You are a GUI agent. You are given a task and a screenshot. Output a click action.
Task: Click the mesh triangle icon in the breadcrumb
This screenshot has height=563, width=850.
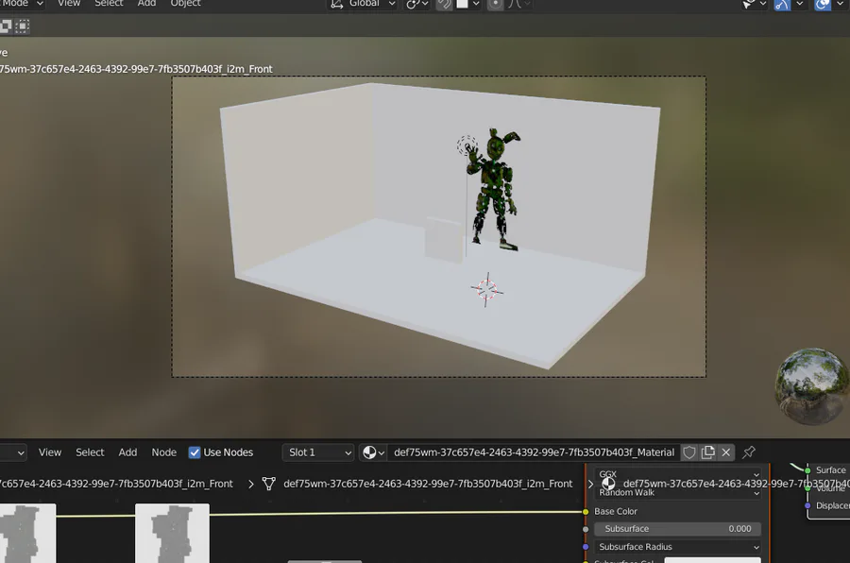click(x=268, y=484)
